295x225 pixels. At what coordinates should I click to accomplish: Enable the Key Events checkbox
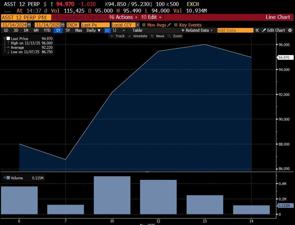(x=176, y=25)
